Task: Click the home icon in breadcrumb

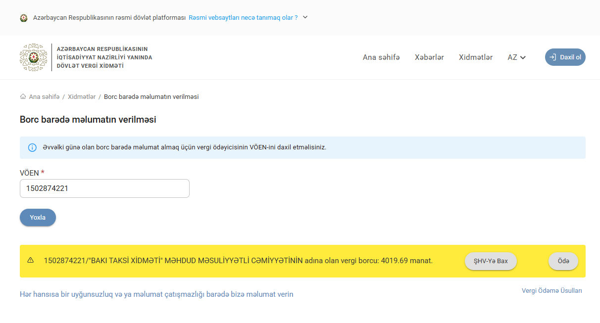Action: [x=23, y=96]
